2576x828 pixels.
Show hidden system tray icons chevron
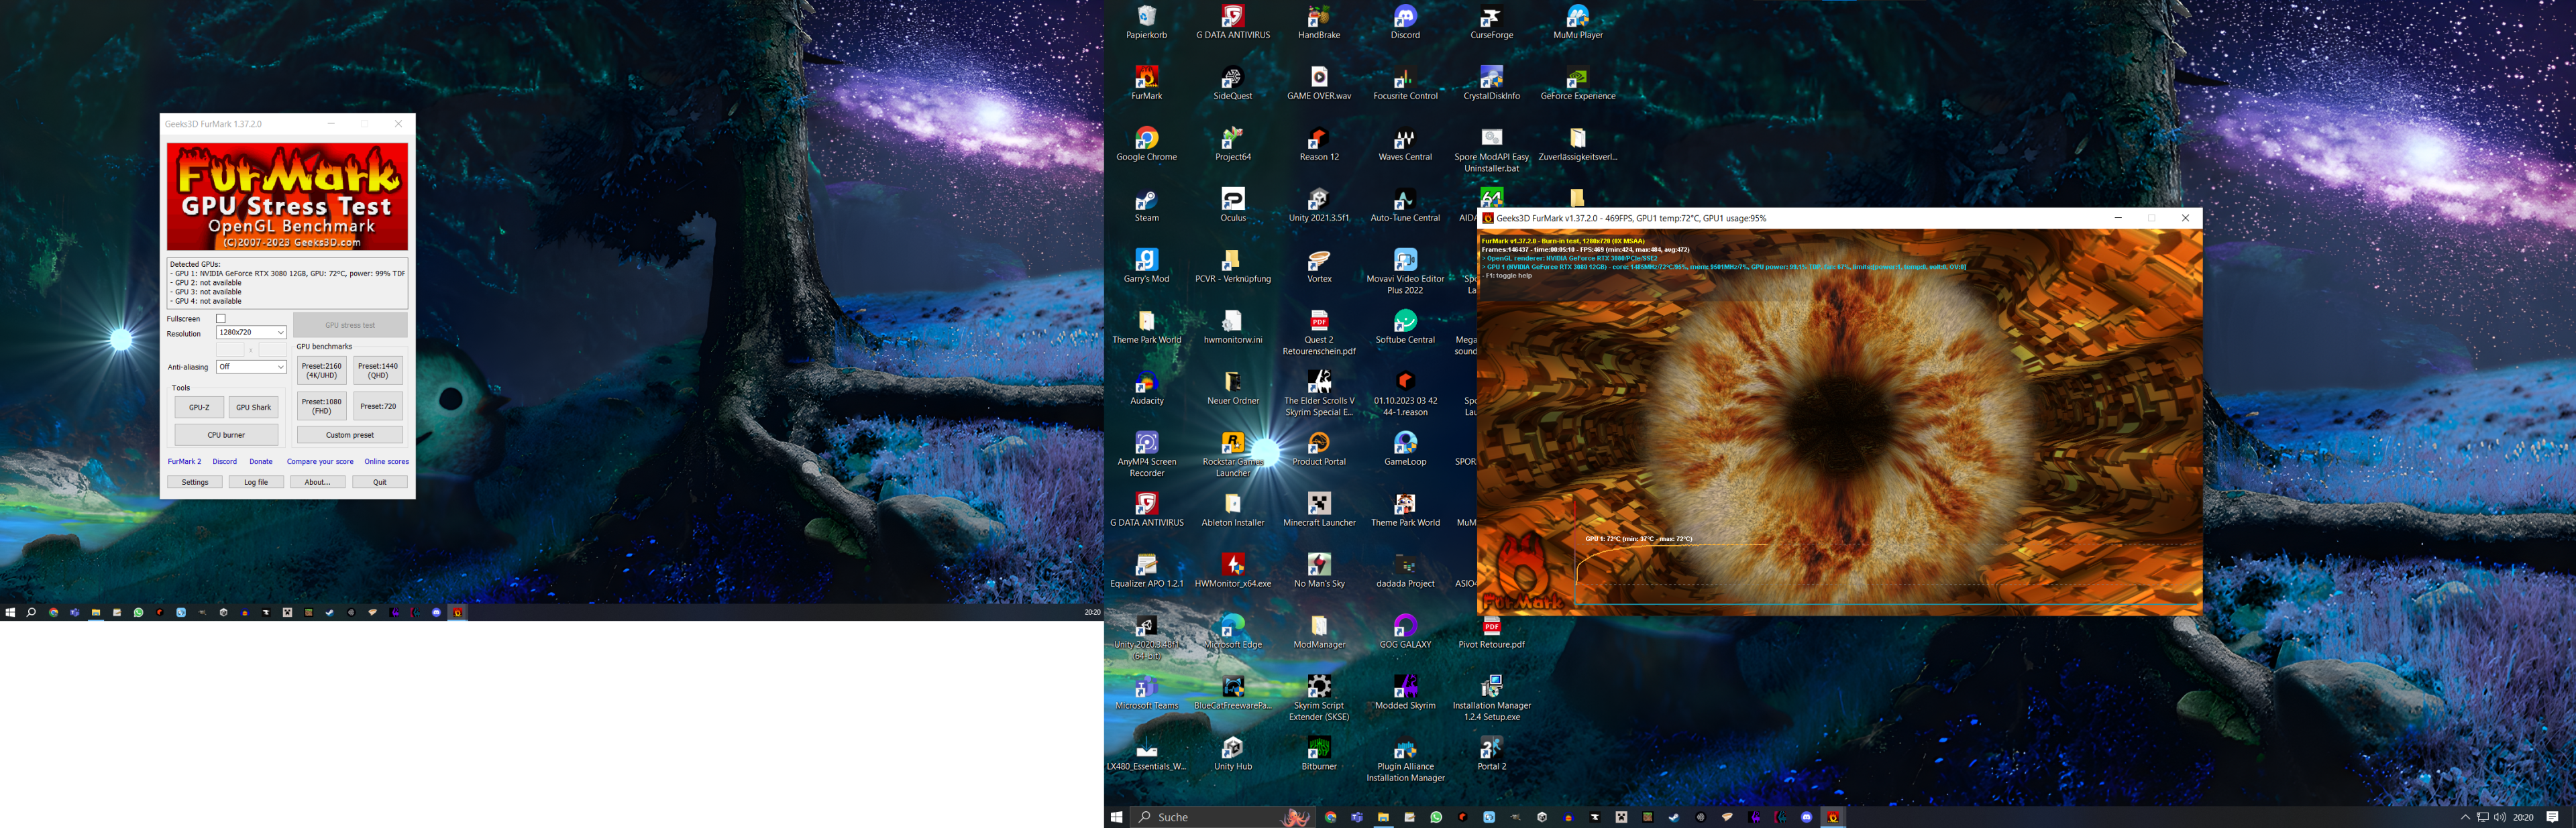point(2465,817)
